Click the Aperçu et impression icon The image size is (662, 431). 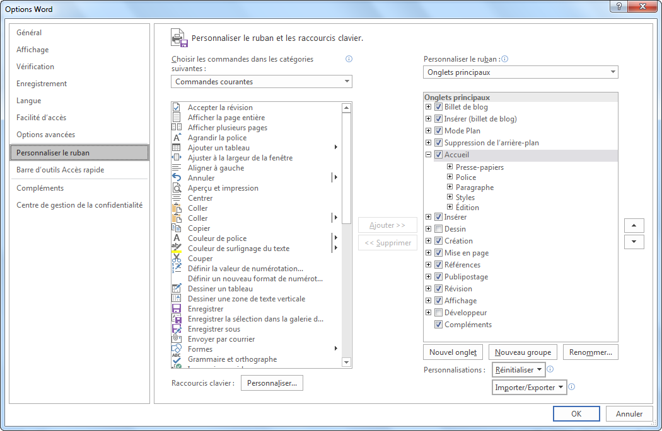coord(177,188)
